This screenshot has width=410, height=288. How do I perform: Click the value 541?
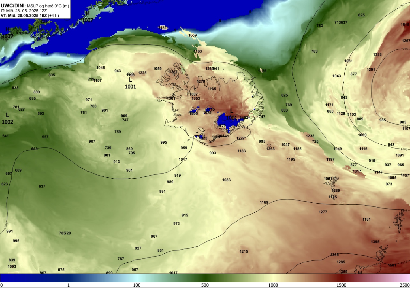(5, 136)
